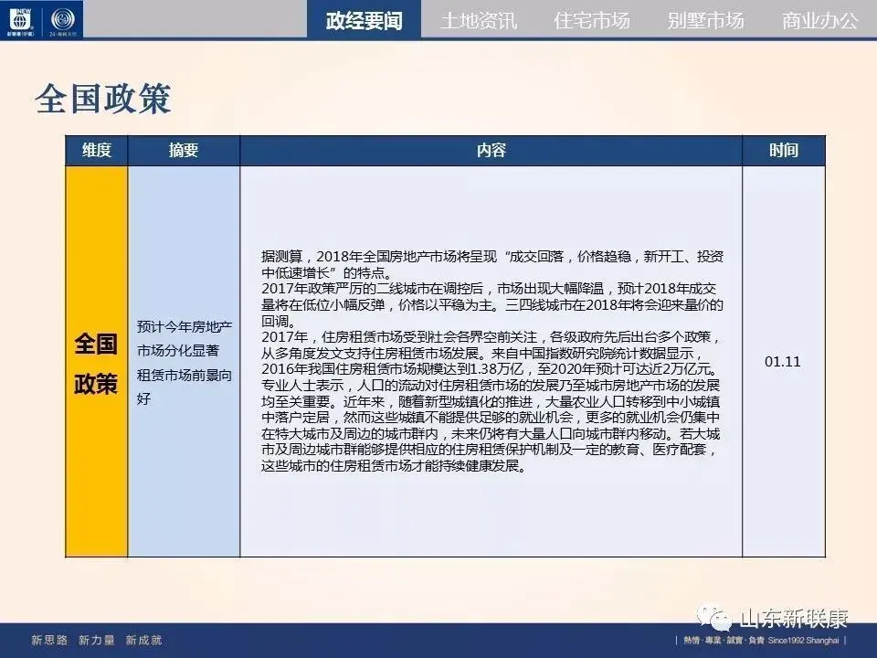Click the last line 这些城市的住房租赁市场才能持续健康发展

click(394, 466)
